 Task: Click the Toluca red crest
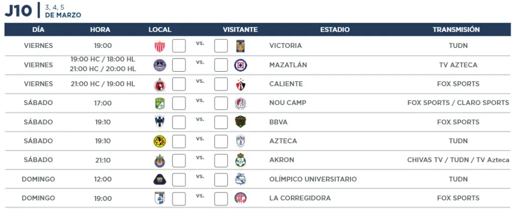pos(240,198)
